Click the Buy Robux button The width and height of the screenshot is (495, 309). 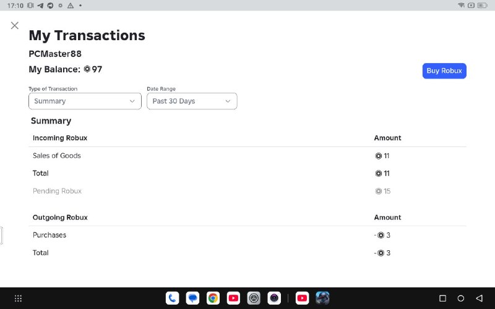(x=444, y=71)
